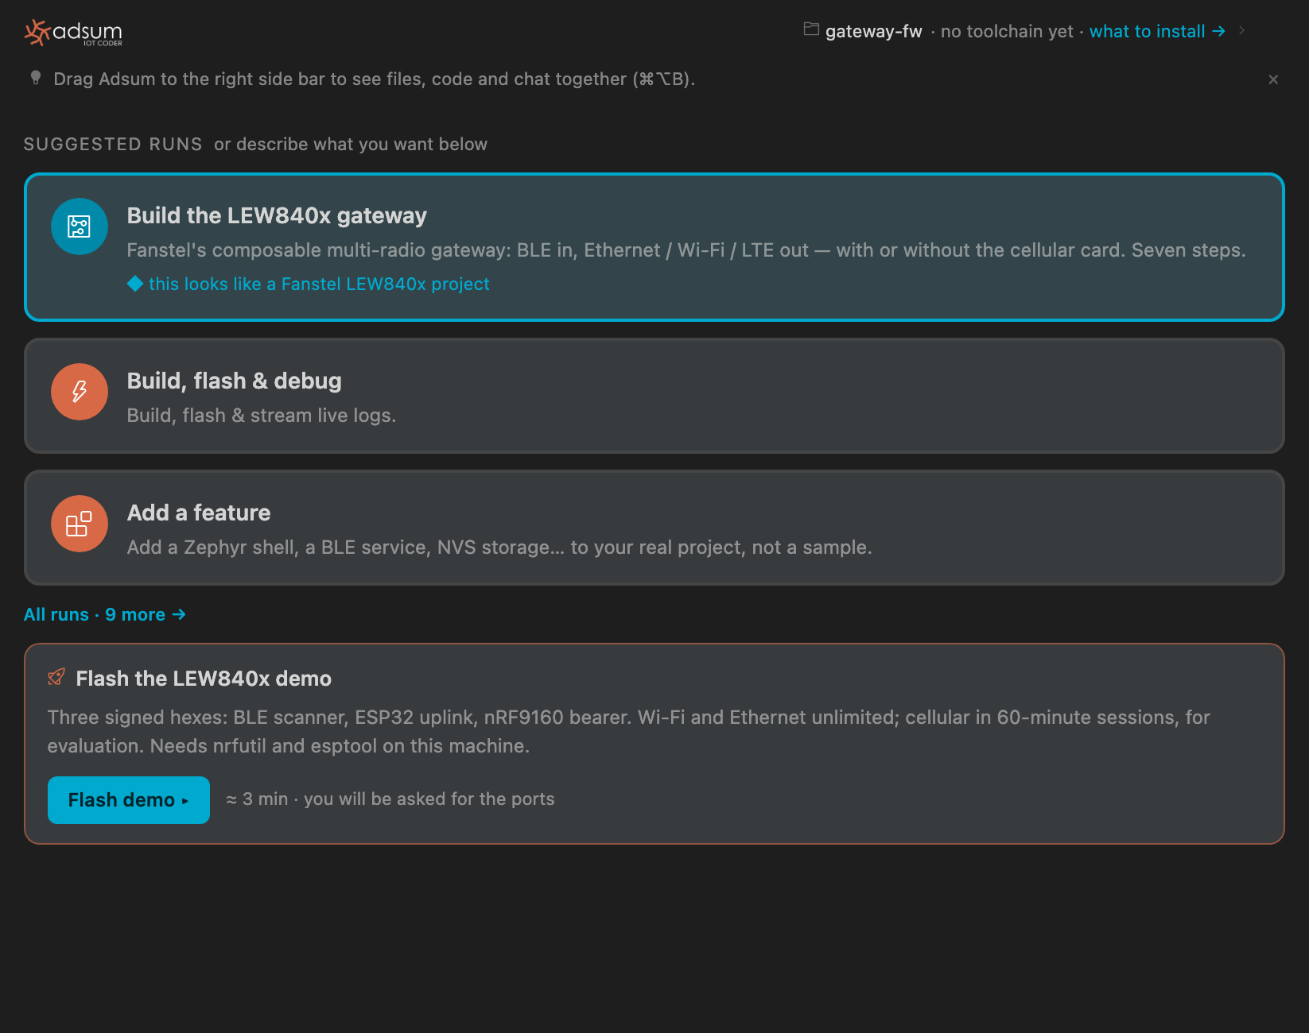This screenshot has width=1309, height=1033.
Task: Click the 'Add a Zephyr shell, a BLE service' description
Action: (499, 547)
